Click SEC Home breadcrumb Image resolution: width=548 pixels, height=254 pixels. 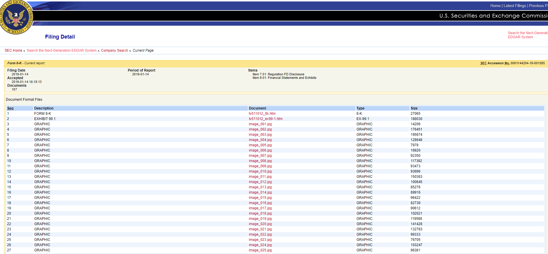(x=13, y=51)
